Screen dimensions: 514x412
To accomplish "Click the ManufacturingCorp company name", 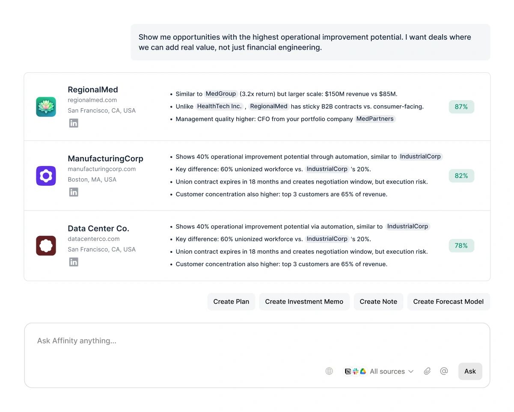I will [x=106, y=158].
